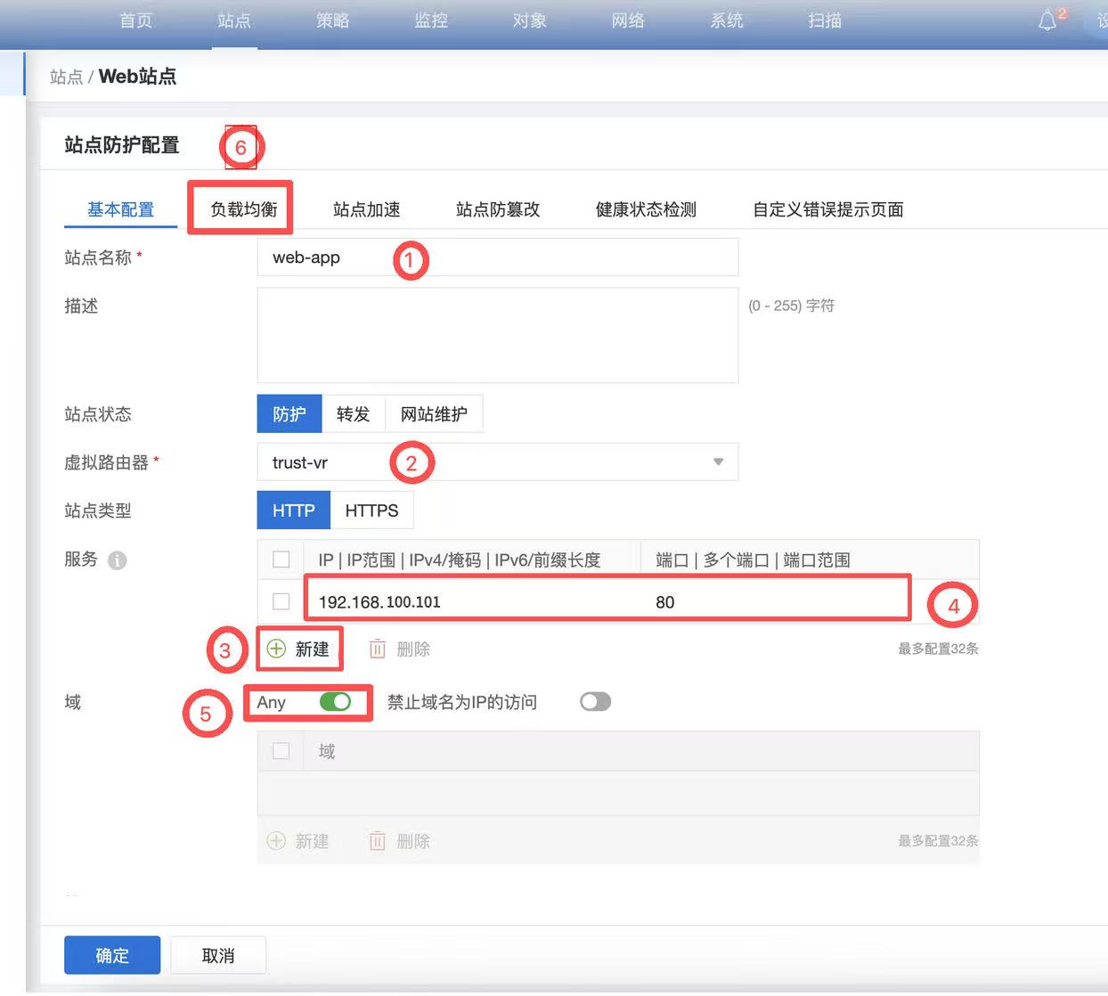Enable 禁止域名为IP的访问 switch

tap(595, 702)
